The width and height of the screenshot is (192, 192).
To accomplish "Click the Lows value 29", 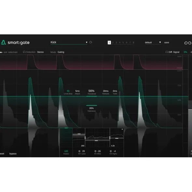I will tap(83, 151).
